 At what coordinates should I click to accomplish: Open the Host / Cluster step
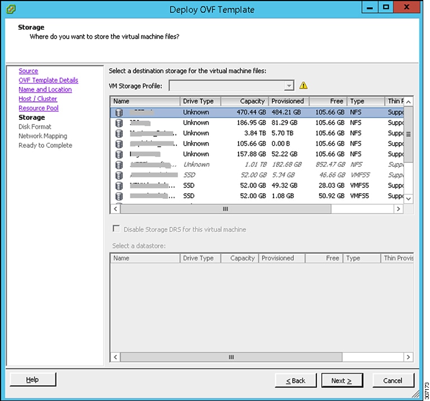[38, 99]
